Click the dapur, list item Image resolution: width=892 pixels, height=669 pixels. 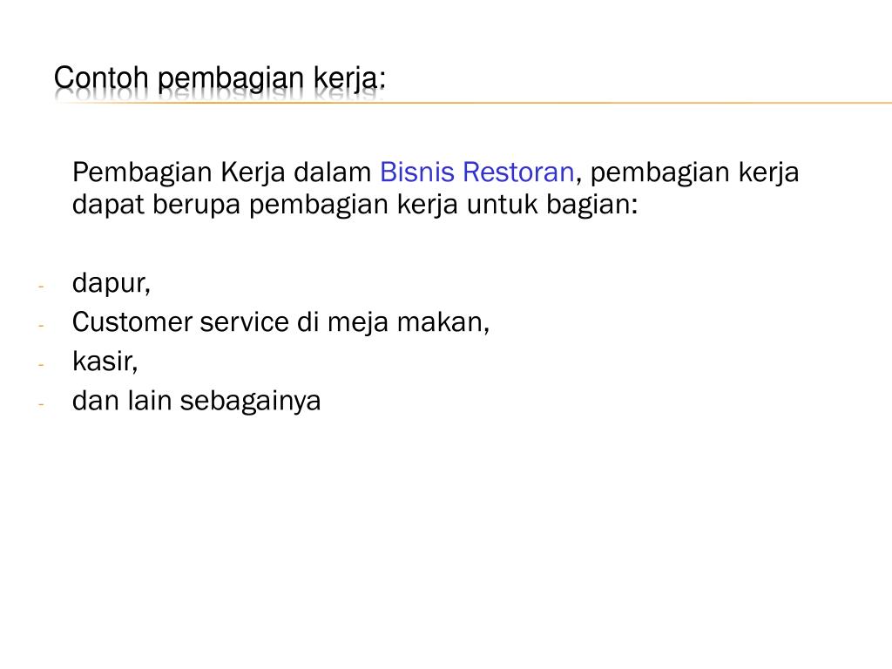tap(111, 283)
